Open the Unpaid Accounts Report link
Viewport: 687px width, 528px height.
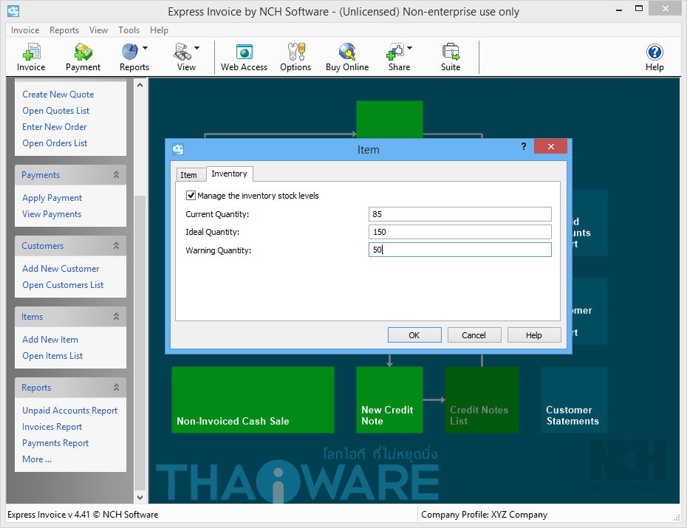[69, 411]
